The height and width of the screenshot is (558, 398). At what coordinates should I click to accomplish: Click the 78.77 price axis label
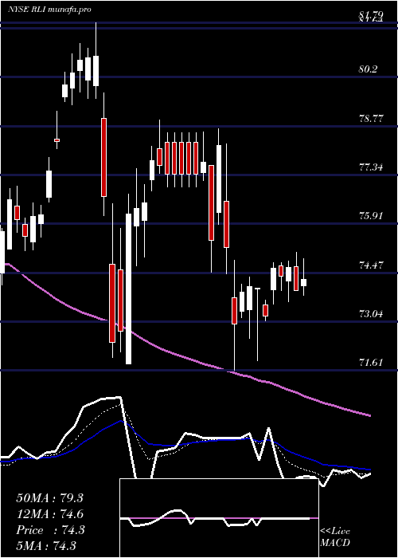click(371, 119)
